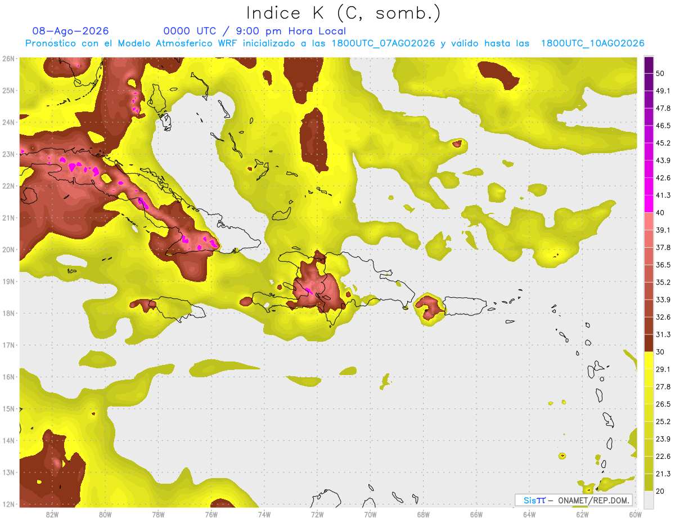
Task: Click the '14N' latitude axis label
Action: point(8,440)
